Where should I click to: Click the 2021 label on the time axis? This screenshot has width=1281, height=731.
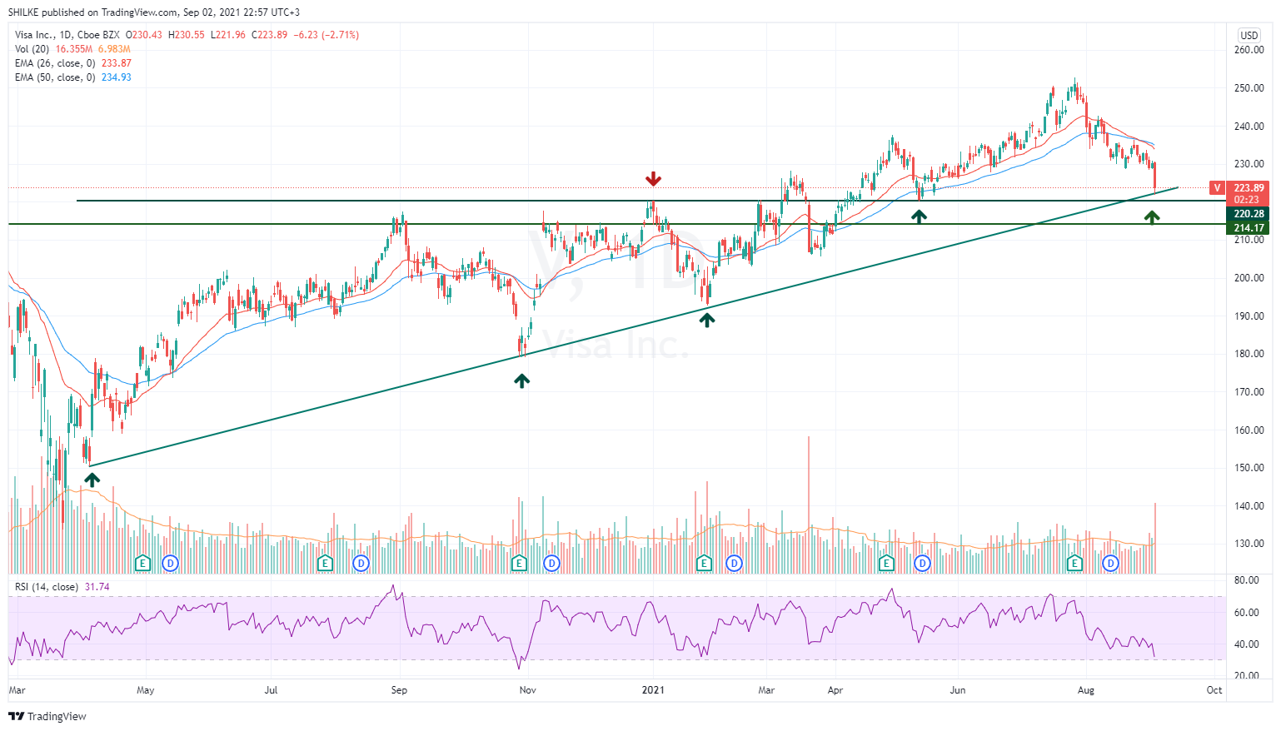654,690
